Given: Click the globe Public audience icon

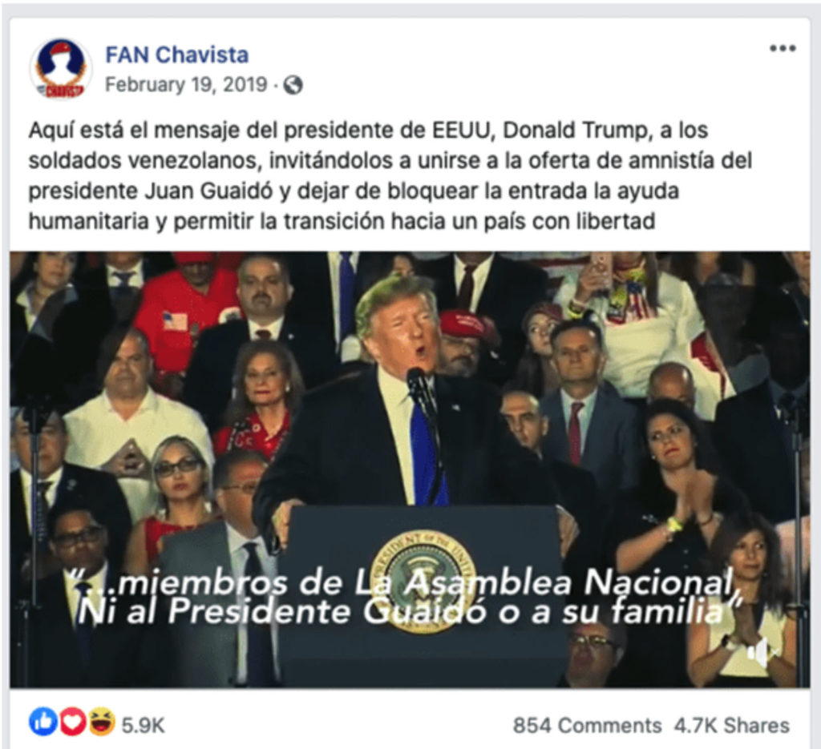Looking at the screenshot, I should point(293,85).
